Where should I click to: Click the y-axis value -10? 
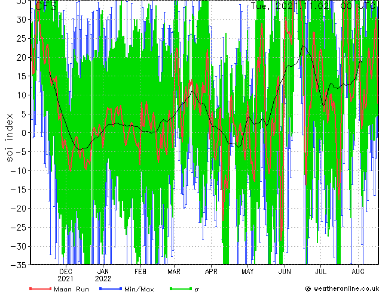click(18, 171)
